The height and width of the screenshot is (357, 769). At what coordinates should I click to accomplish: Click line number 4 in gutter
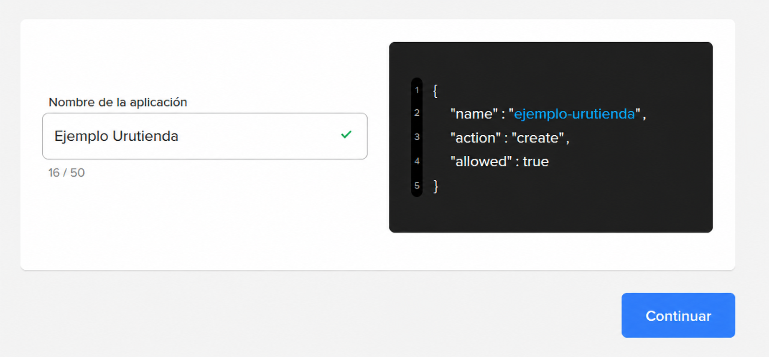[417, 161]
